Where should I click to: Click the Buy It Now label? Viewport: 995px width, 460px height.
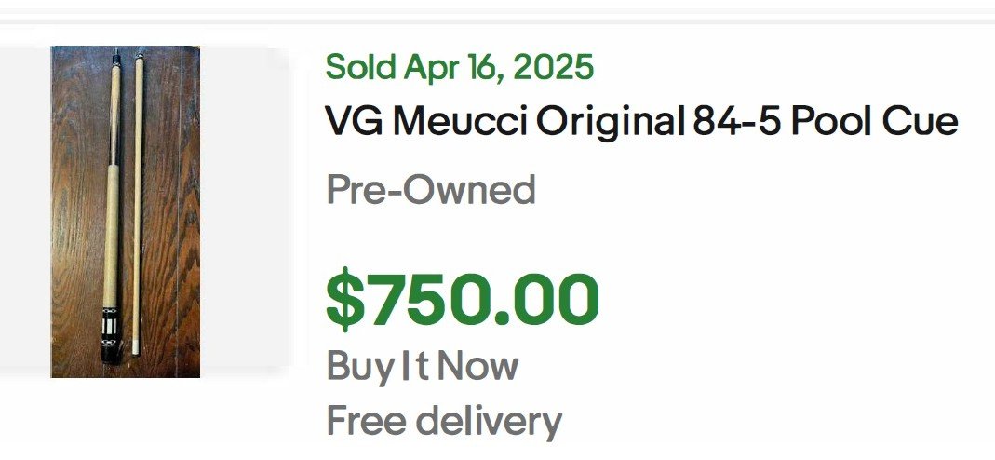pos(423,366)
